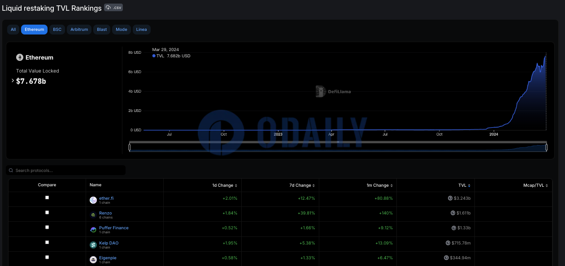Click the $715.78m TVL value
This screenshot has width=565, height=266.
(x=461, y=243)
